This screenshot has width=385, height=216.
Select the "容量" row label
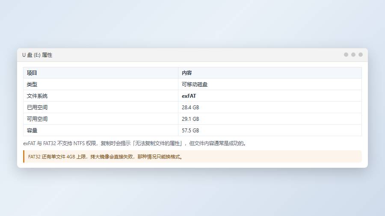point(32,130)
